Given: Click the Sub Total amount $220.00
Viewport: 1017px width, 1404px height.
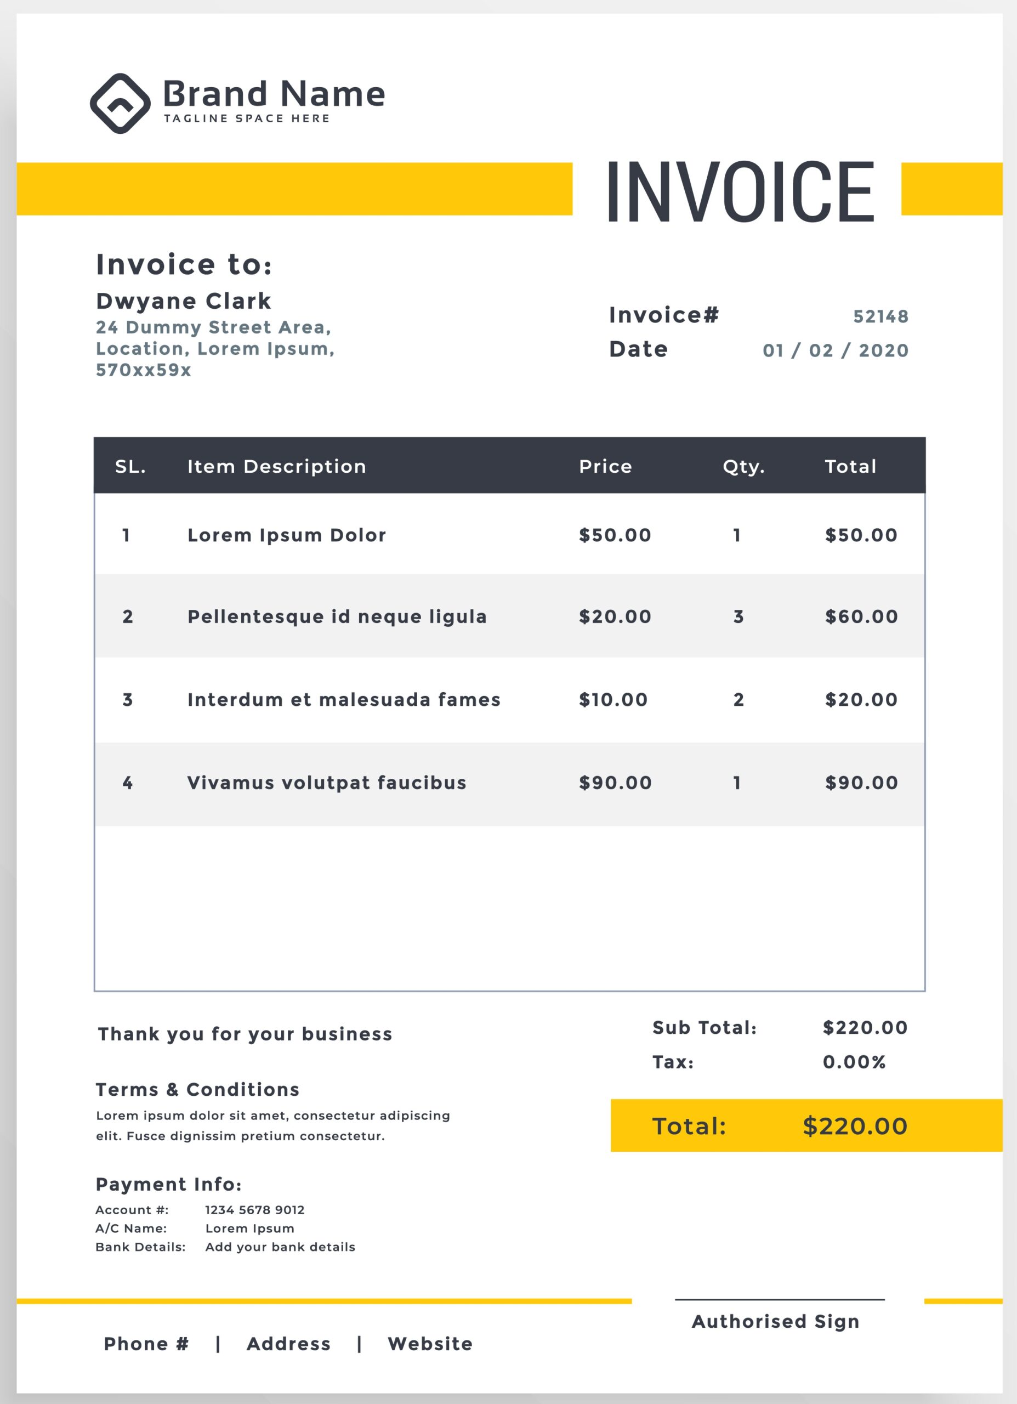Looking at the screenshot, I should [865, 1028].
